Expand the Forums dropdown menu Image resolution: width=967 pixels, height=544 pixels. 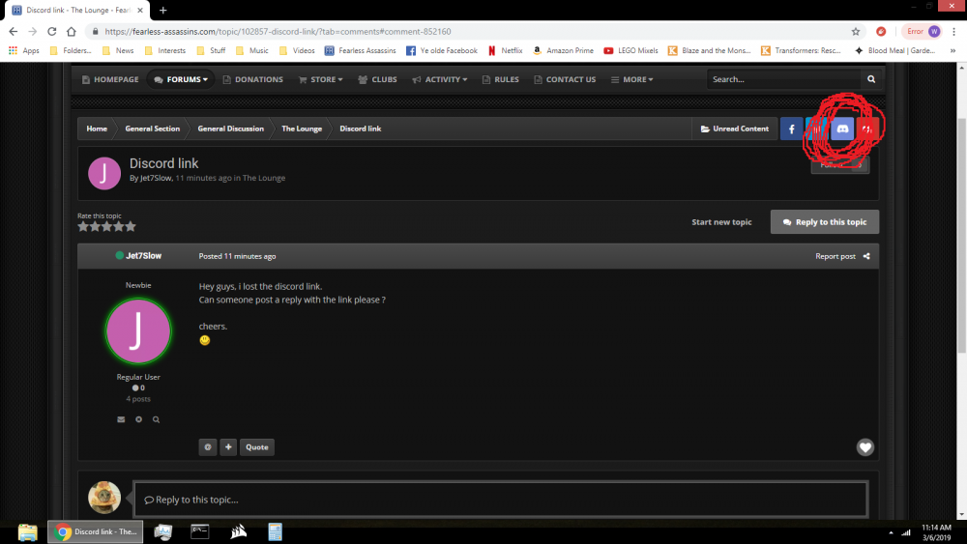coord(181,79)
